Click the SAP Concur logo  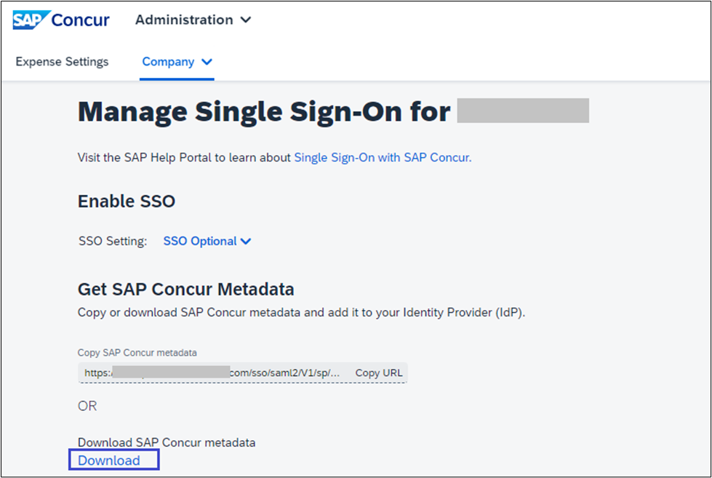61,20
